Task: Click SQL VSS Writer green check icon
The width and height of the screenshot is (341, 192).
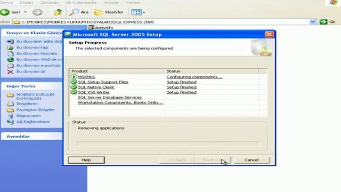Action: [x=74, y=92]
